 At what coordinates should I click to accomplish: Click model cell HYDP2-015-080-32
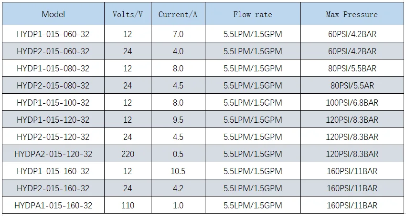[53, 86]
